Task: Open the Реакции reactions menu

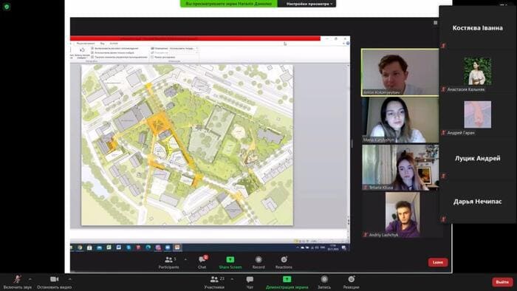Action: coord(352,279)
